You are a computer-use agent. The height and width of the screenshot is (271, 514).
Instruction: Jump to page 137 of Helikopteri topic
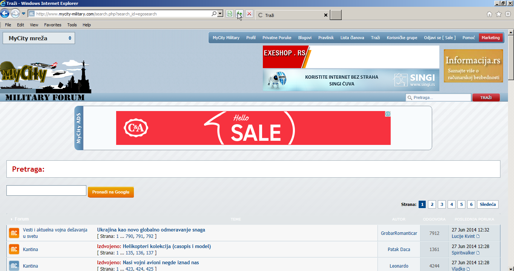click(150, 253)
